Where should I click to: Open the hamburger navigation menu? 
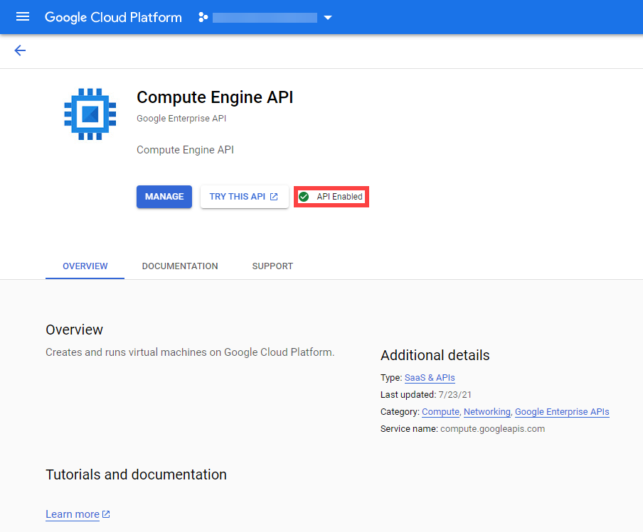(23, 17)
